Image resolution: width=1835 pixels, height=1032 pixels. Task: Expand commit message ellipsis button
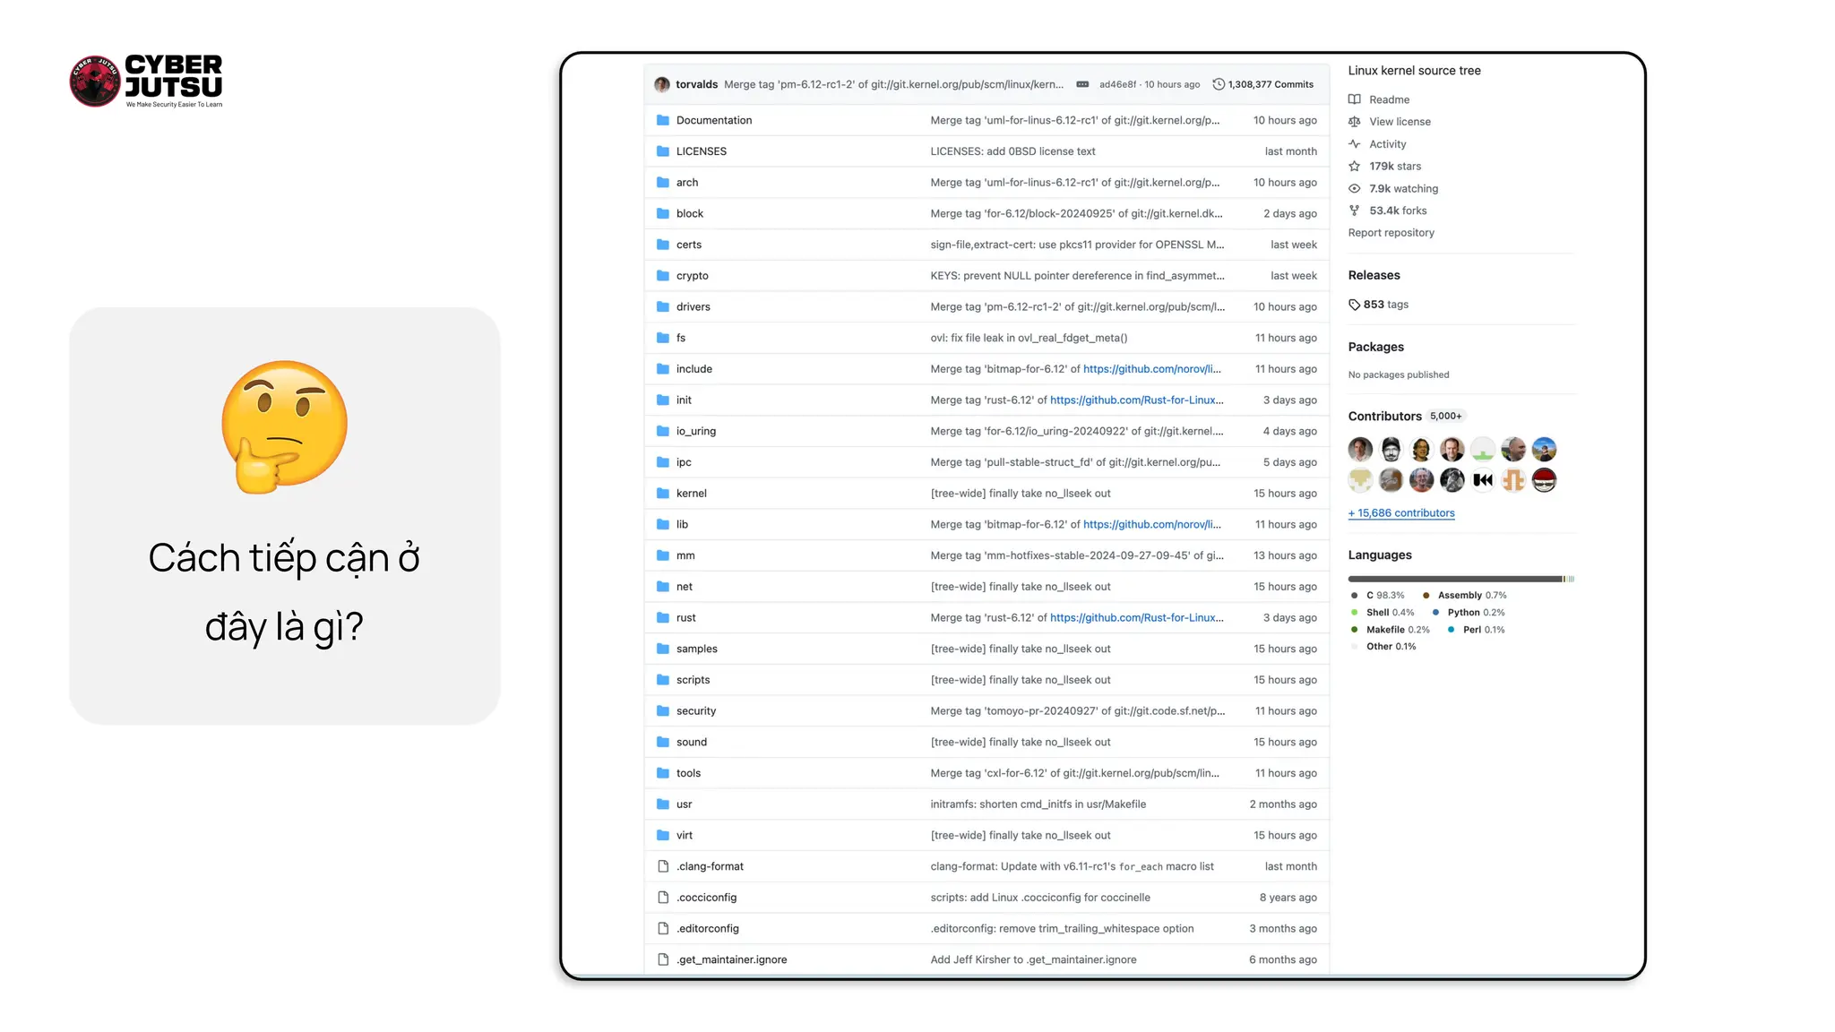click(1082, 84)
